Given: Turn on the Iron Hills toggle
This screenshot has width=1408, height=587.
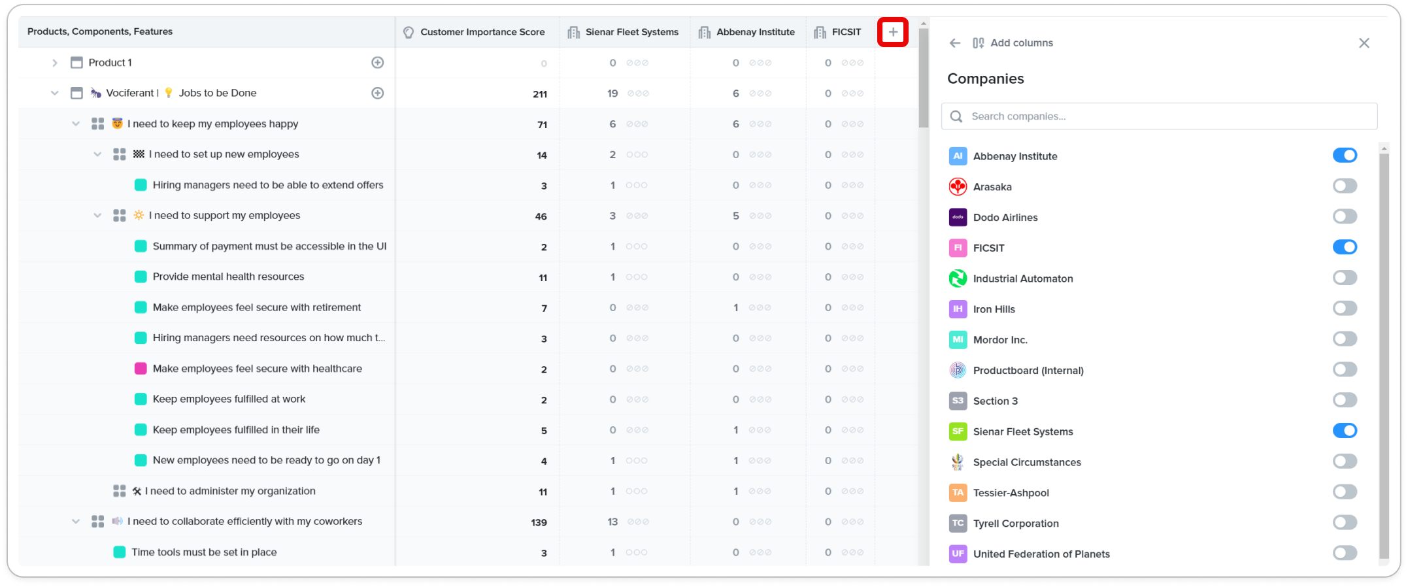Looking at the screenshot, I should point(1345,309).
